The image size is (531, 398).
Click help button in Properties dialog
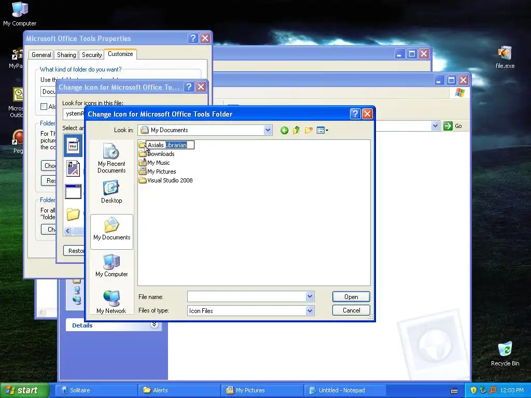[x=193, y=38]
